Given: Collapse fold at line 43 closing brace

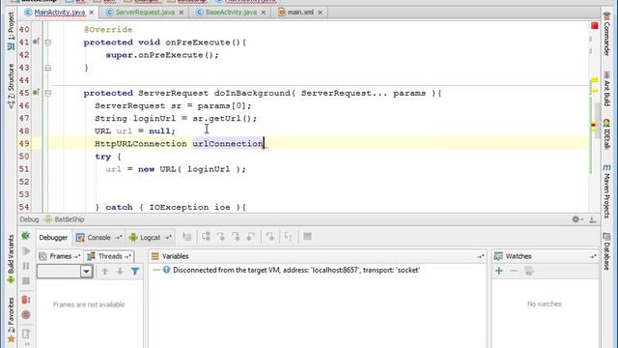Looking at the screenshot, I should 47,68.
